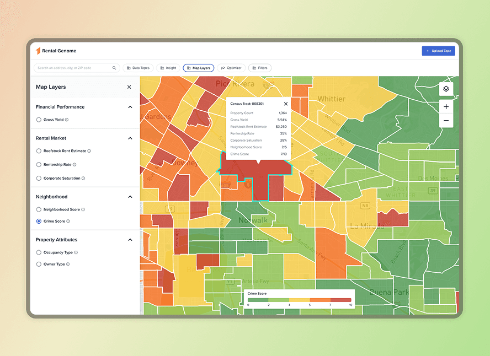The image size is (490, 356).
Task: Click the Crime Score info icon
Action: (68, 221)
